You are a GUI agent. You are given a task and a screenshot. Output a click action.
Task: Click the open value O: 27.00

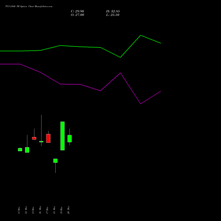point(77,15)
